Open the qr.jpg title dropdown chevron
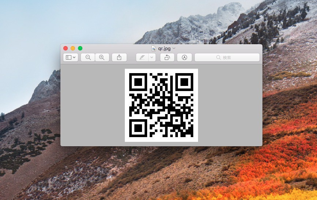 174,49
